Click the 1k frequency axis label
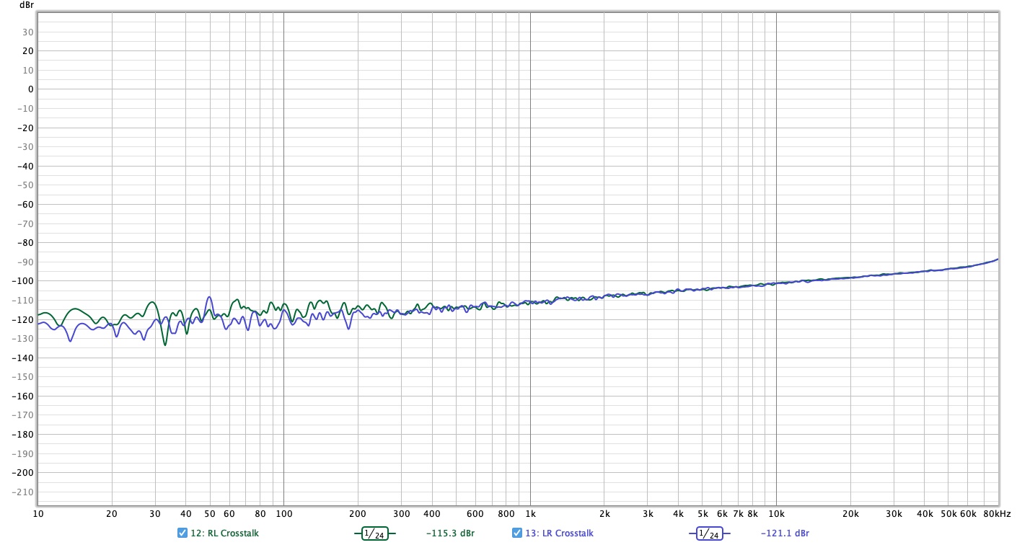Screen dimensions: 1017x545 coord(530,514)
